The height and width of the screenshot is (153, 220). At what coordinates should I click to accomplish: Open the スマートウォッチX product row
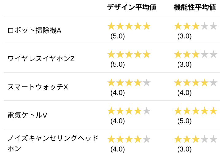[x=37, y=87]
